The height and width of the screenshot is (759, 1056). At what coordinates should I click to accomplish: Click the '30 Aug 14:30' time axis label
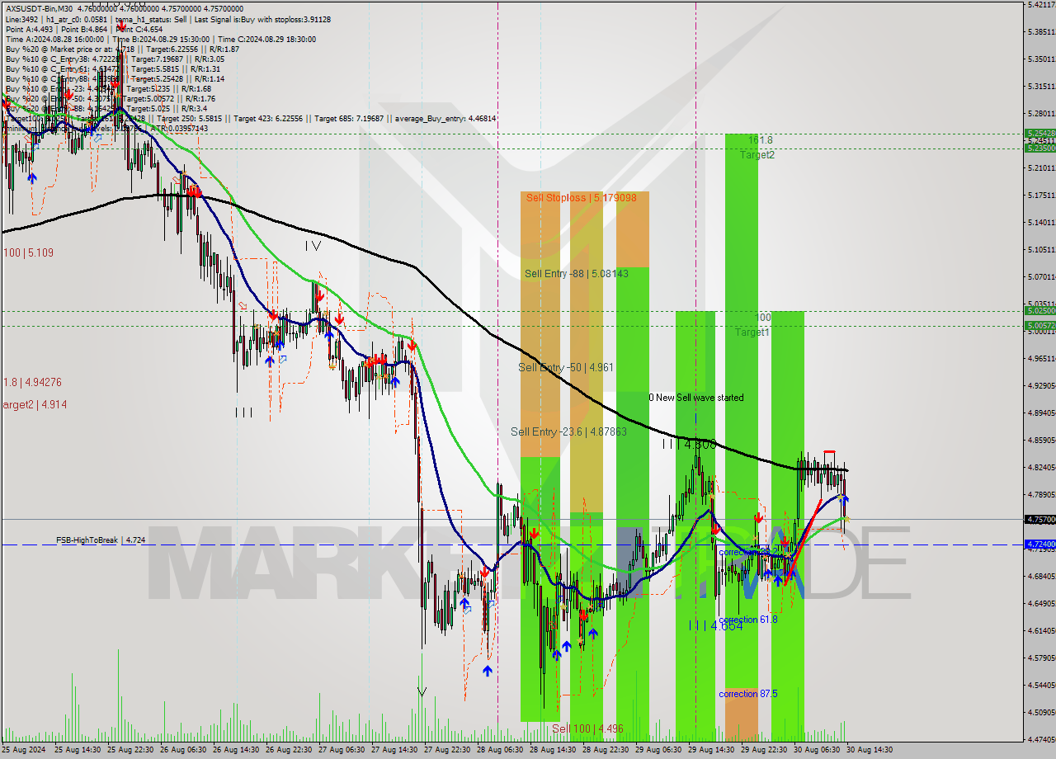click(x=870, y=750)
